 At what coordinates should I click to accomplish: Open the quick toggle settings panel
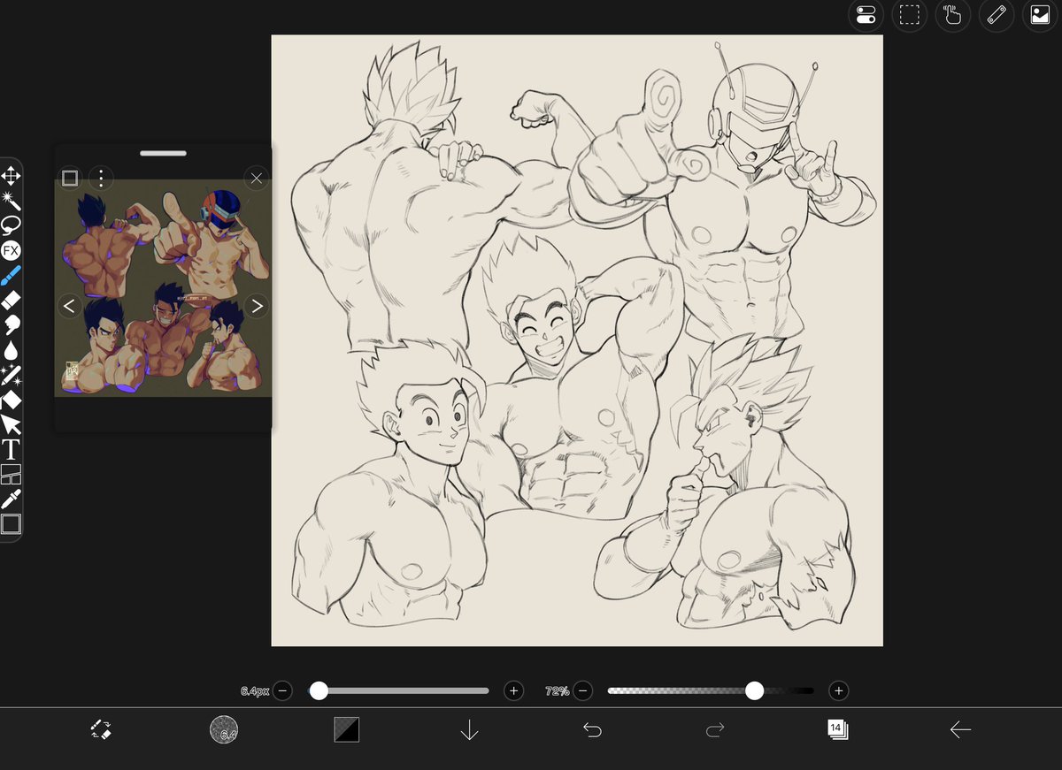866,15
